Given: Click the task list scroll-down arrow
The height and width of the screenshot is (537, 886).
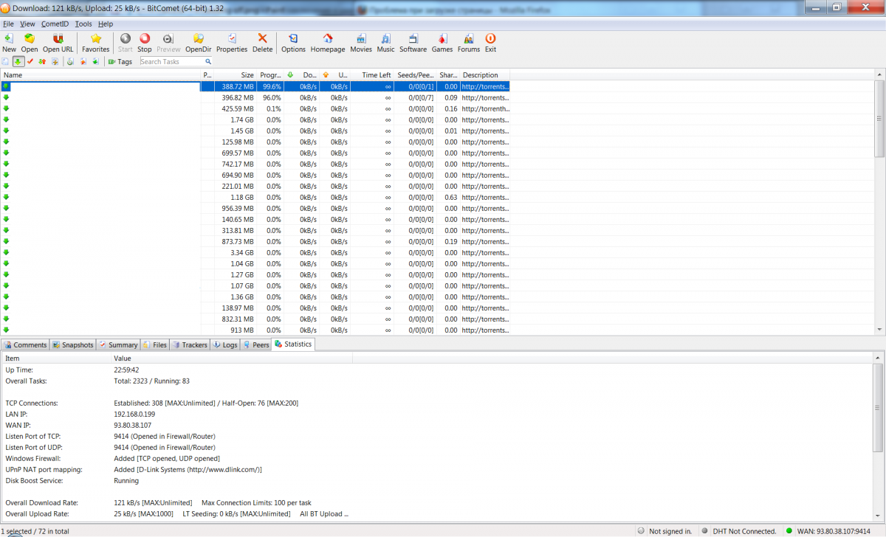Looking at the screenshot, I should pos(879,330).
